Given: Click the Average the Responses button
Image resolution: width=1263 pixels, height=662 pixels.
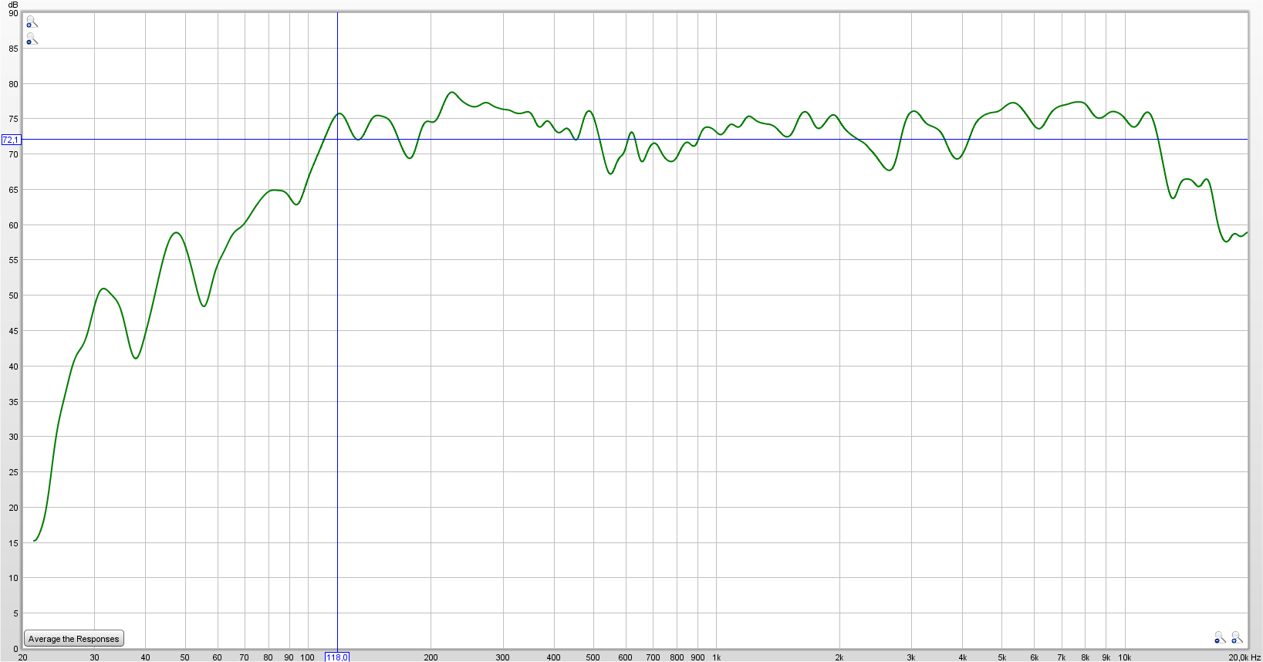Looking at the screenshot, I should 74,638.
